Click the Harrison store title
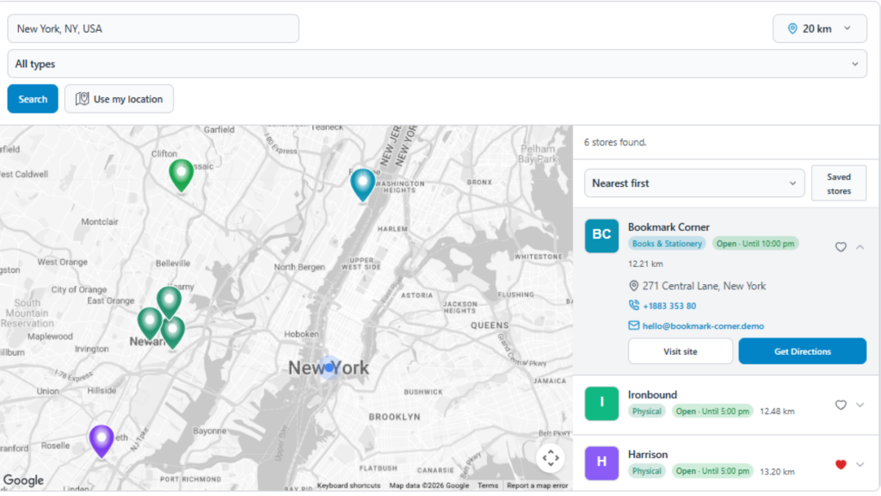881x496 pixels. 648,455
